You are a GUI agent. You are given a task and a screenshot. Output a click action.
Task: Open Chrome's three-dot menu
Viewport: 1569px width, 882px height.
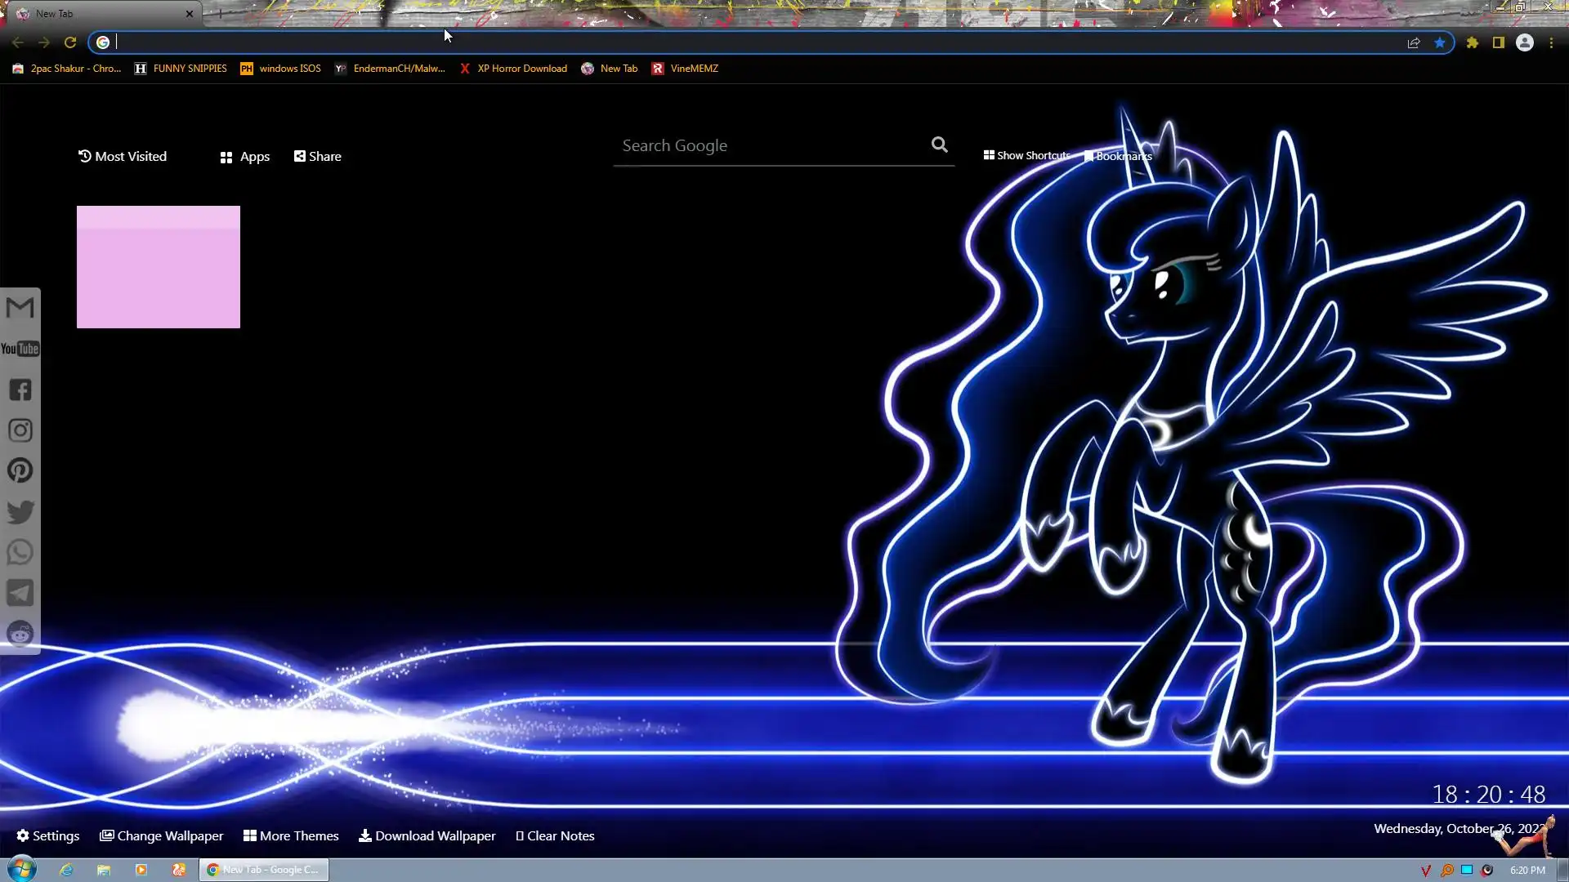(1551, 42)
